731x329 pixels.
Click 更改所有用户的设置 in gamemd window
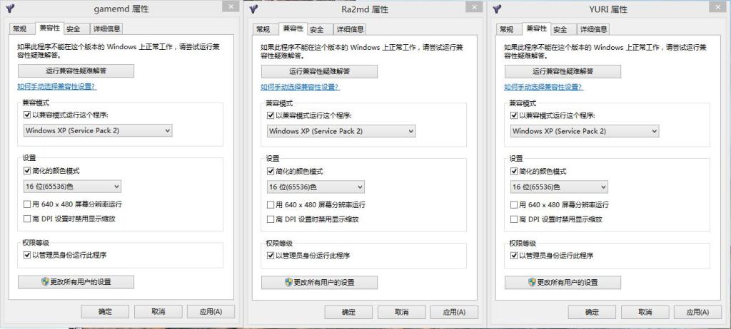[76, 281]
